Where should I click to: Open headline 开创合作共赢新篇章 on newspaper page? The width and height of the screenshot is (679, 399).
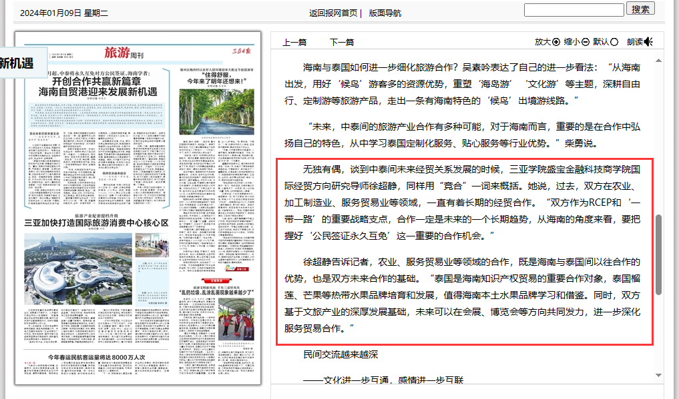coord(98,81)
